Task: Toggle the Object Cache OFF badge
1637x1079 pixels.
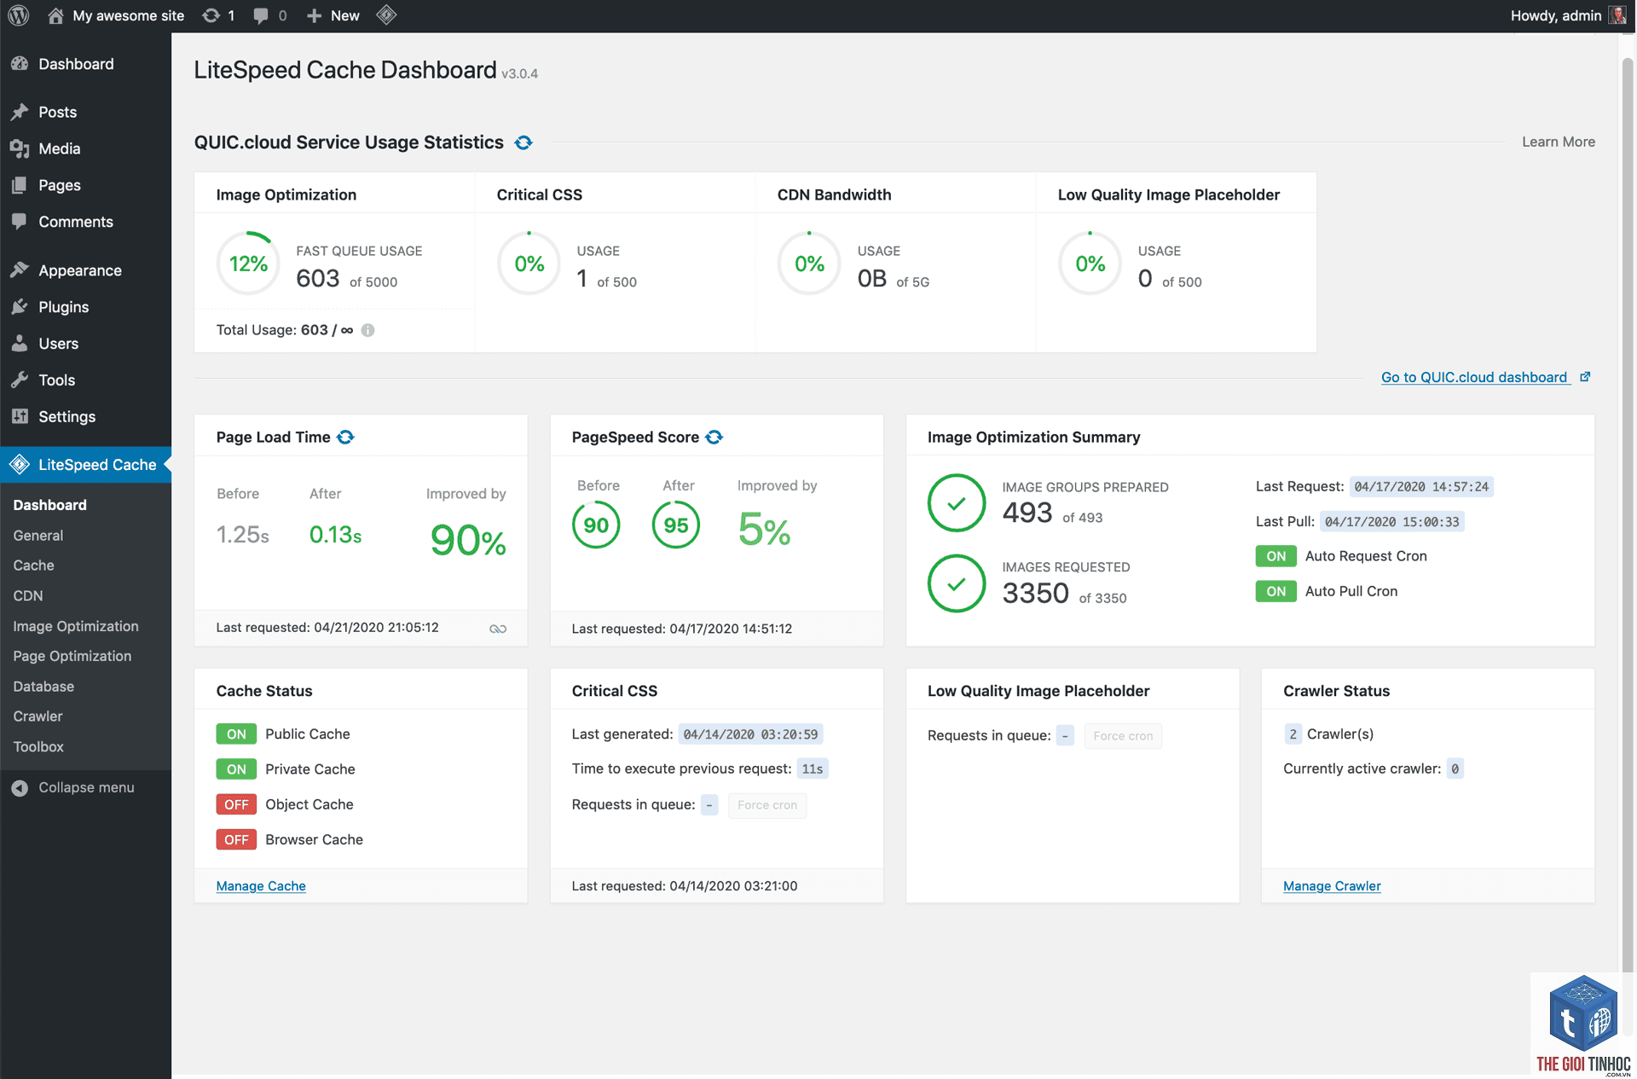Action: tap(236, 804)
